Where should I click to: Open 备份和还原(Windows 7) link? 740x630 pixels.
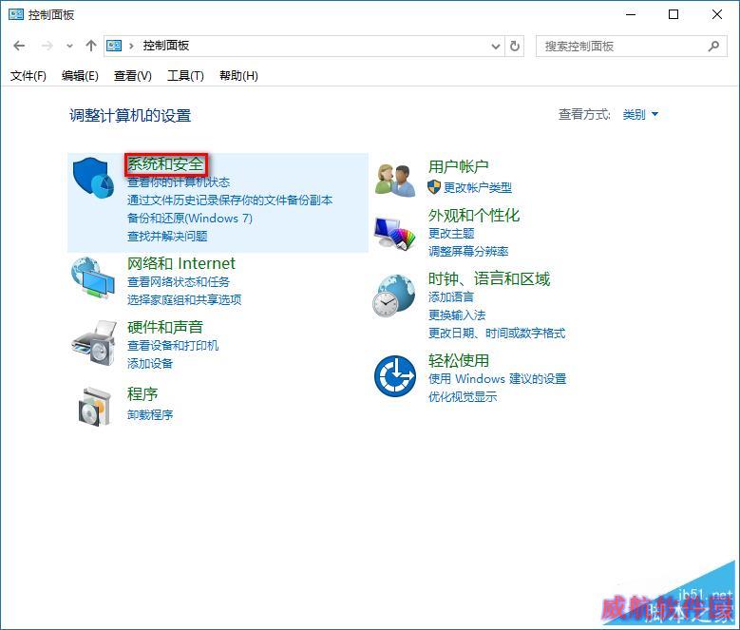click(x=190, y=218)
